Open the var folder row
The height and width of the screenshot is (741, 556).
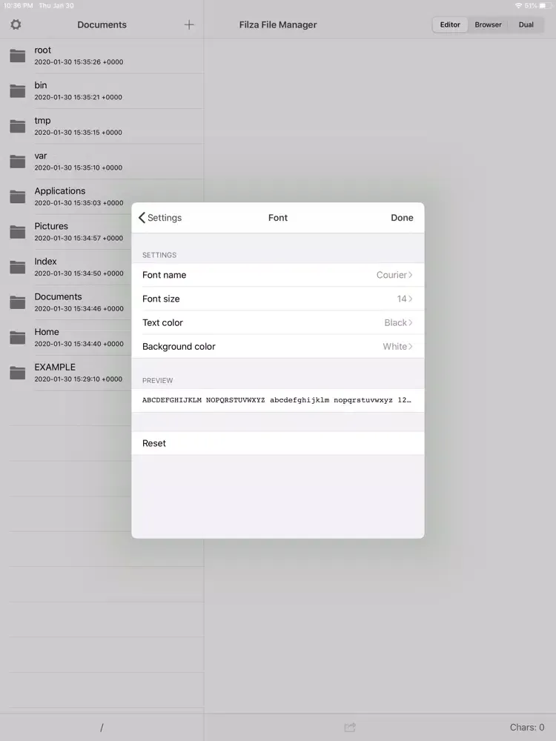click(102, 161)
